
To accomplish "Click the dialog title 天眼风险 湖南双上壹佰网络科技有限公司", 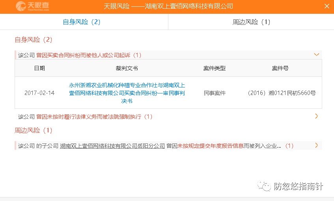I will click(168, 6).
